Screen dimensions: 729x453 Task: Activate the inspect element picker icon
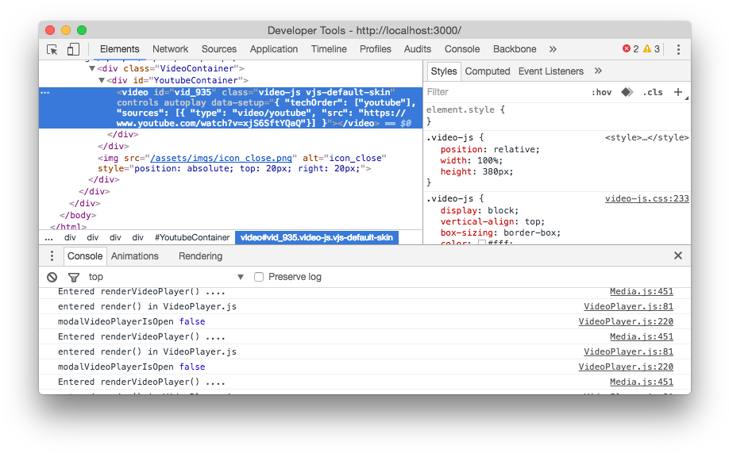(x=52, y=49)
